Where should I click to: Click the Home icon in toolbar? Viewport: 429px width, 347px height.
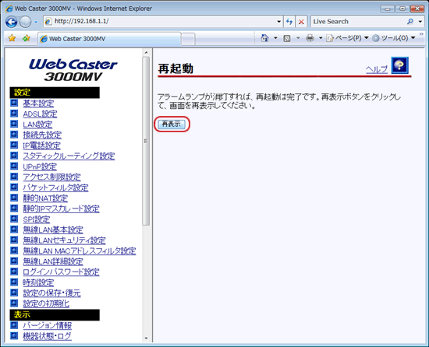pos(264,38)
